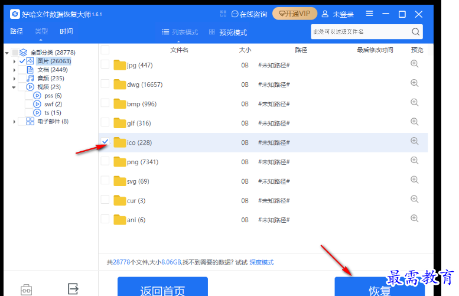Preview the png folder with magnifier icon

click(x=415, y=161)
